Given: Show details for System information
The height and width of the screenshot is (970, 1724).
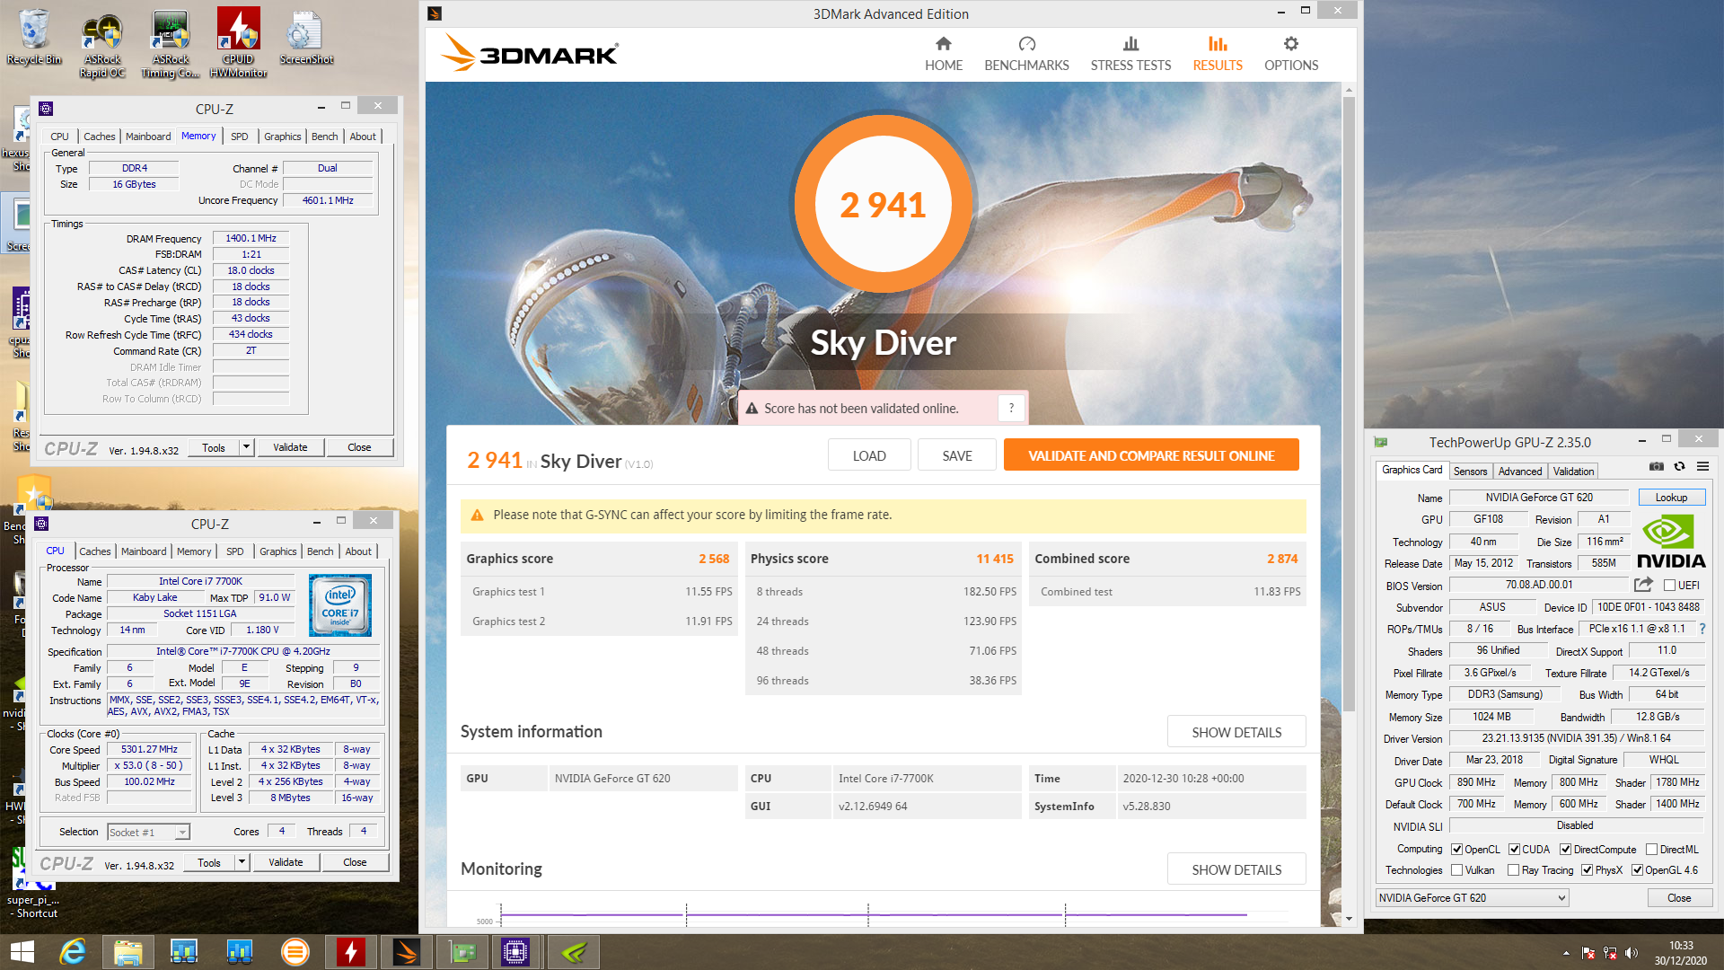Looking at the screenshot, I should pos(1236,732).
